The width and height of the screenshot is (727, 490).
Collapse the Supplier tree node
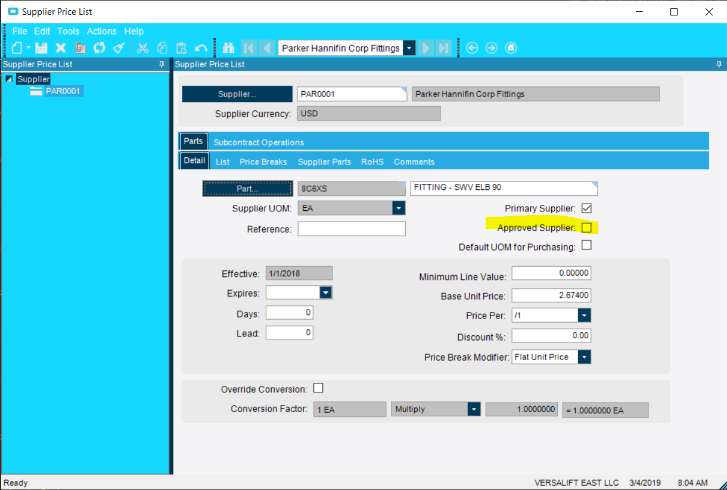click(9, 79)
